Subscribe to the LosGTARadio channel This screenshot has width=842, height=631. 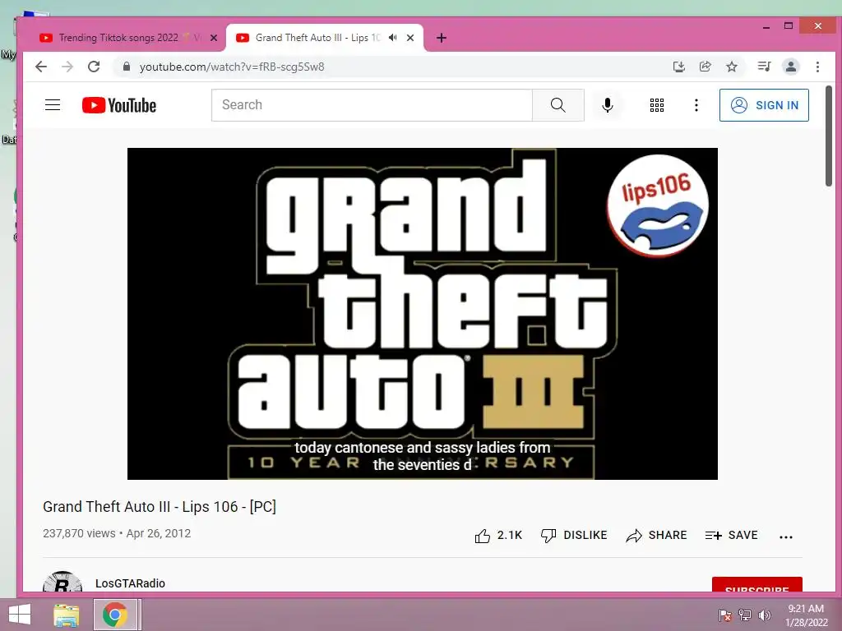(757, 585)
